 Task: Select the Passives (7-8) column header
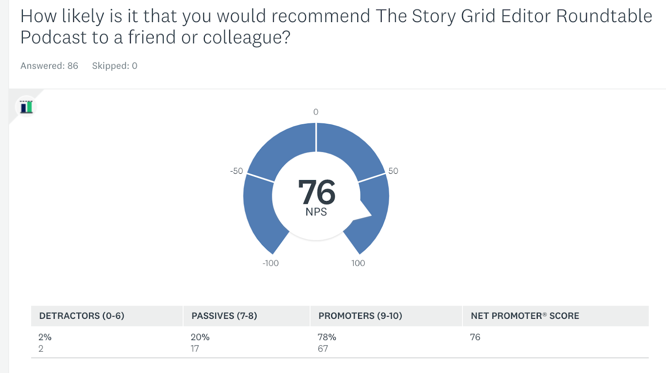coord(224,316)
